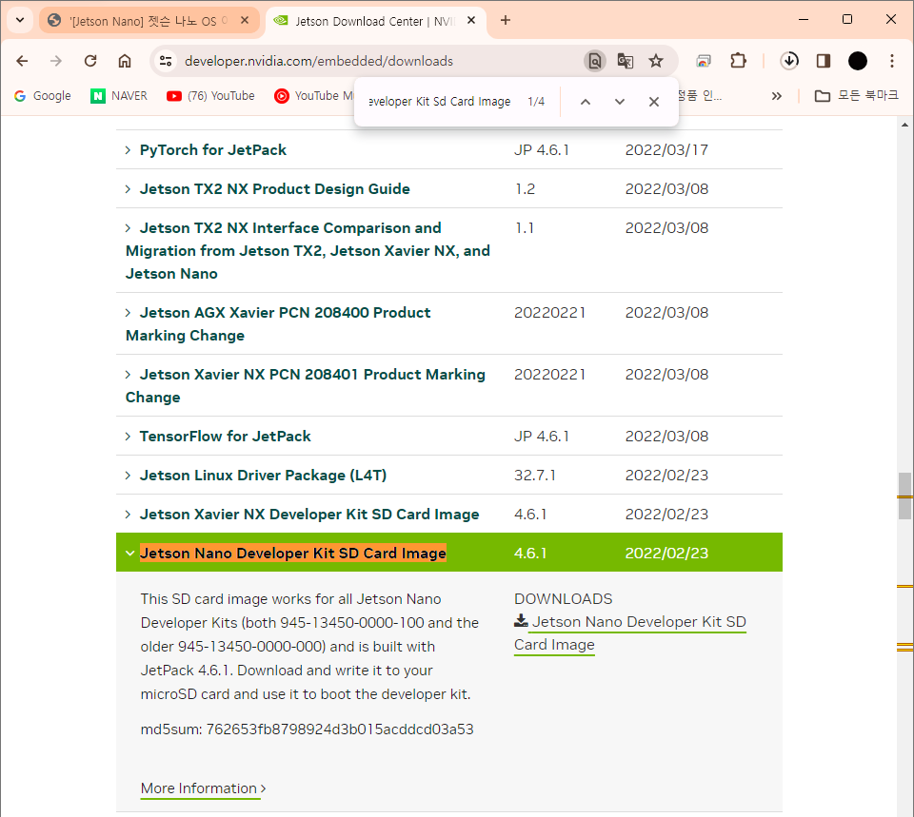The width and height of the screenshot is (914, 817).
Task: Expand Jetson TX2 NX Product Design Guide
Action: tap(274, 189)
